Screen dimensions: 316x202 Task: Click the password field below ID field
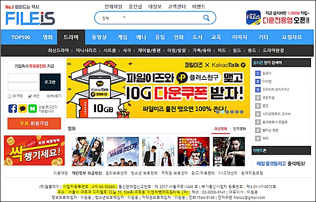coord(23,86)
